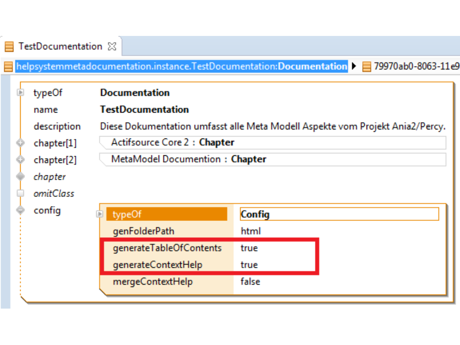Toggle the generateTableOfContents true value
Image resolution: width=460 pixels, height=345 pixels.
[x=249, y=248]
